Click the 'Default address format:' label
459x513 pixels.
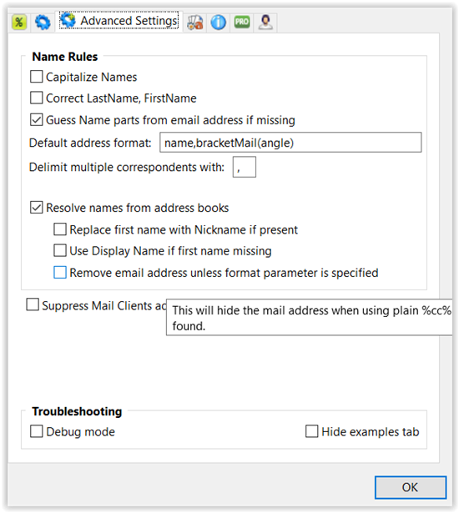coord(90,143)
